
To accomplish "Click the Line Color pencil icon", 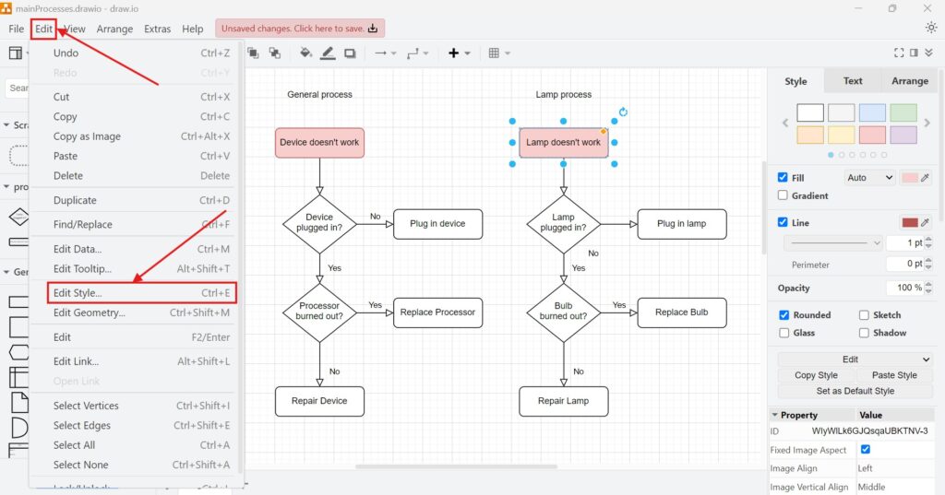I will [x=329, y=53].
